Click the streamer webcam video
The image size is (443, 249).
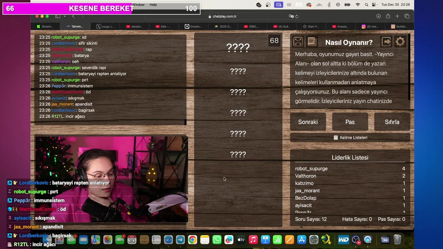click(111, 179)
